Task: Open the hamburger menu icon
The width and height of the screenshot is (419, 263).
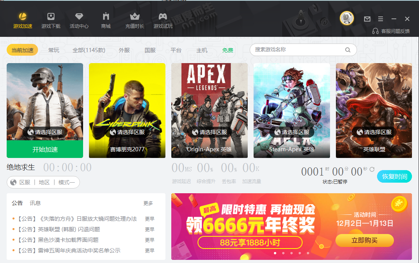Action: (380, 19)
